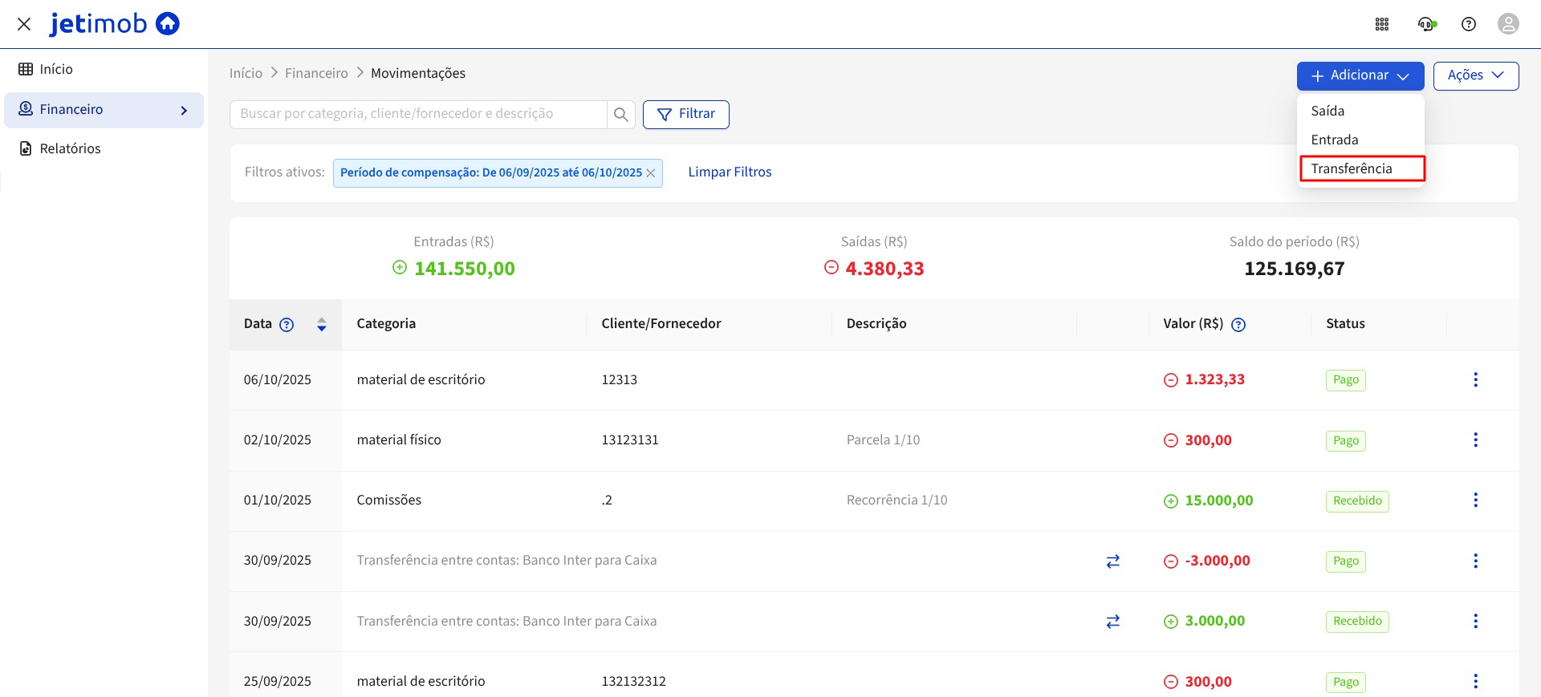Open the user profile avatar
The width and height of the screenshot is (1541, 697).
[1508, 24]
